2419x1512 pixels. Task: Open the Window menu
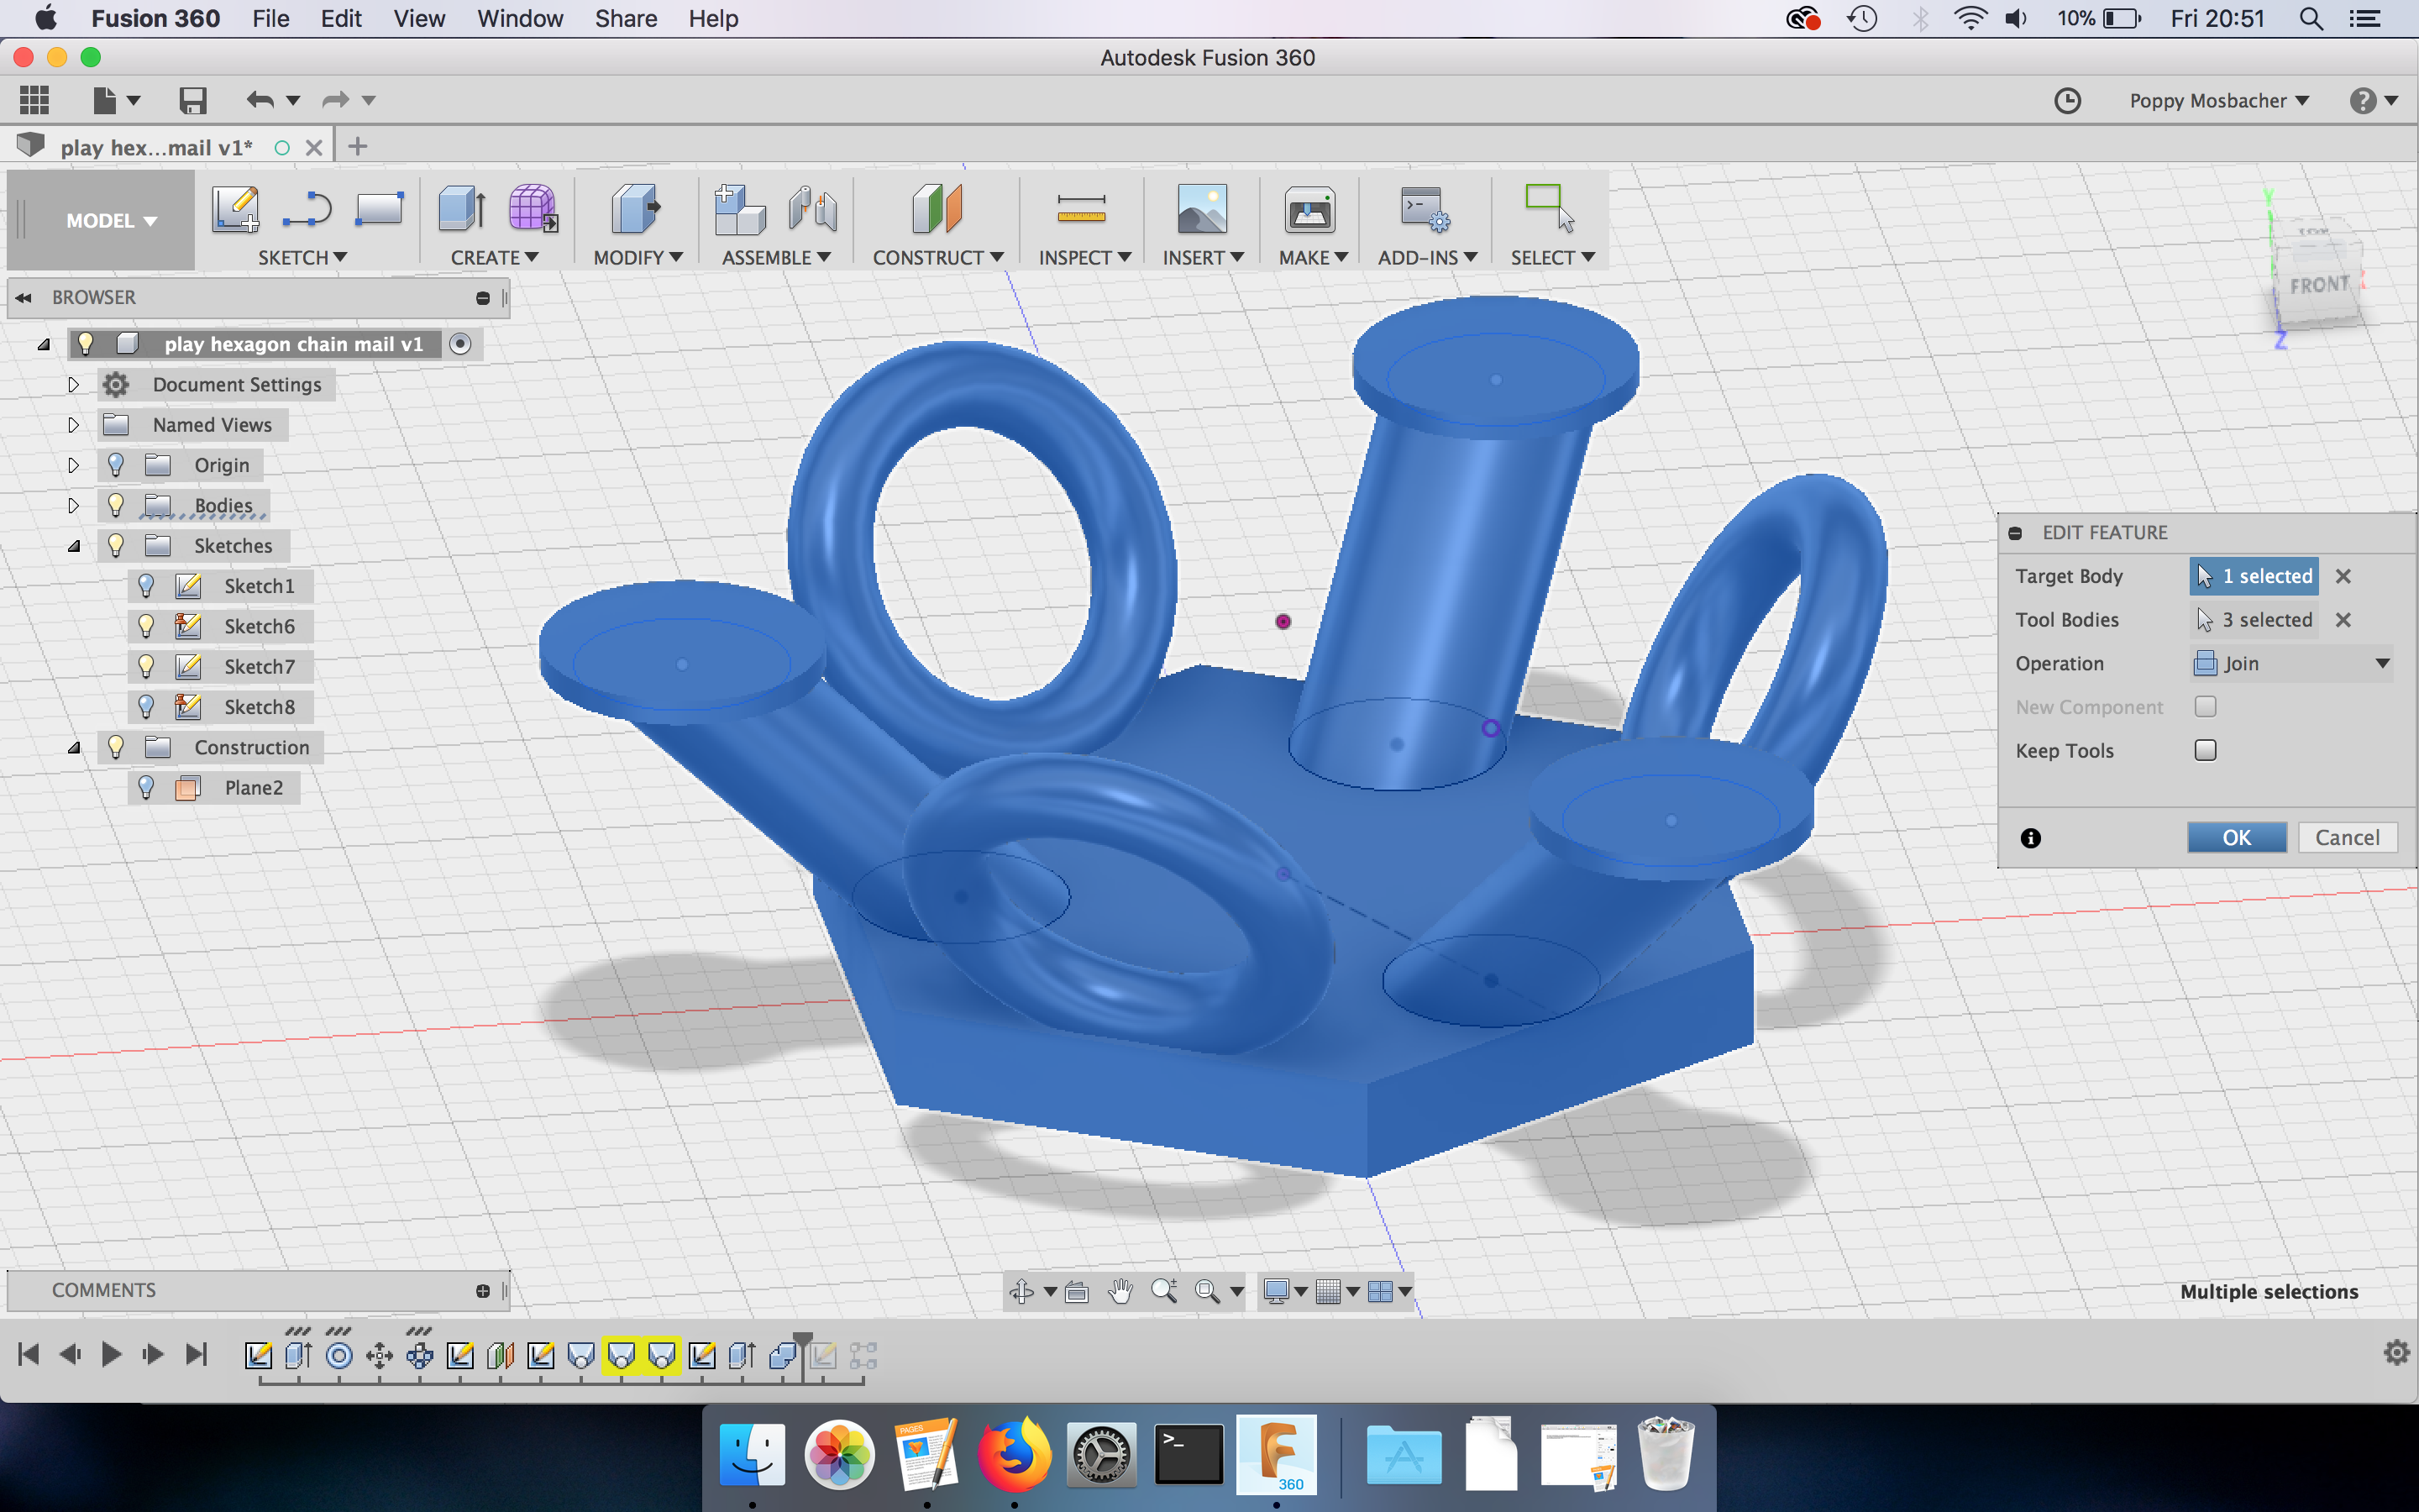[x=520, y=19]
